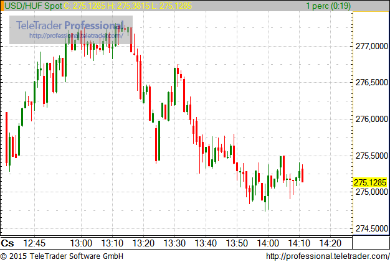Screen dimensions: 390x262
Task: Click the 277,0000 price axis label
Action: 371,46
